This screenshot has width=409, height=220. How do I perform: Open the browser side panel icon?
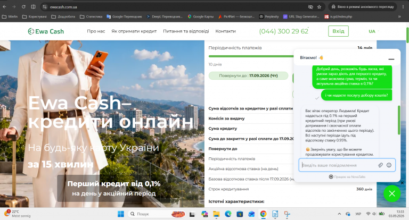click(33, 7)
